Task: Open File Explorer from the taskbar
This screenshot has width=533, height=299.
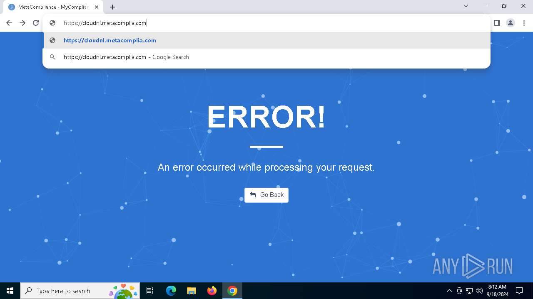Action: point(192,291)
